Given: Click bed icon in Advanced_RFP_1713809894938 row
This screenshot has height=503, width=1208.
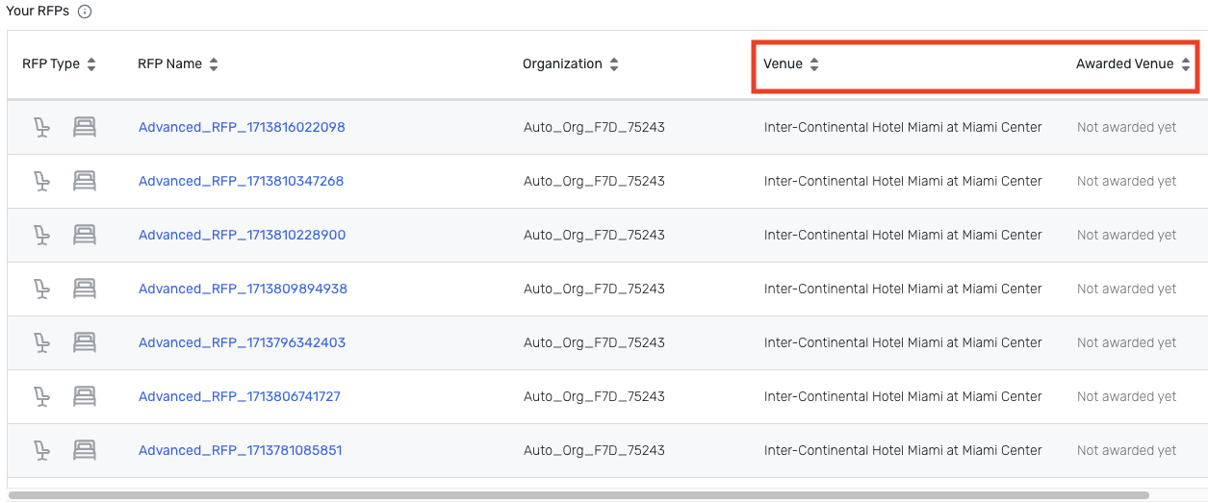Looking at the screenshot, I should 86,289.
